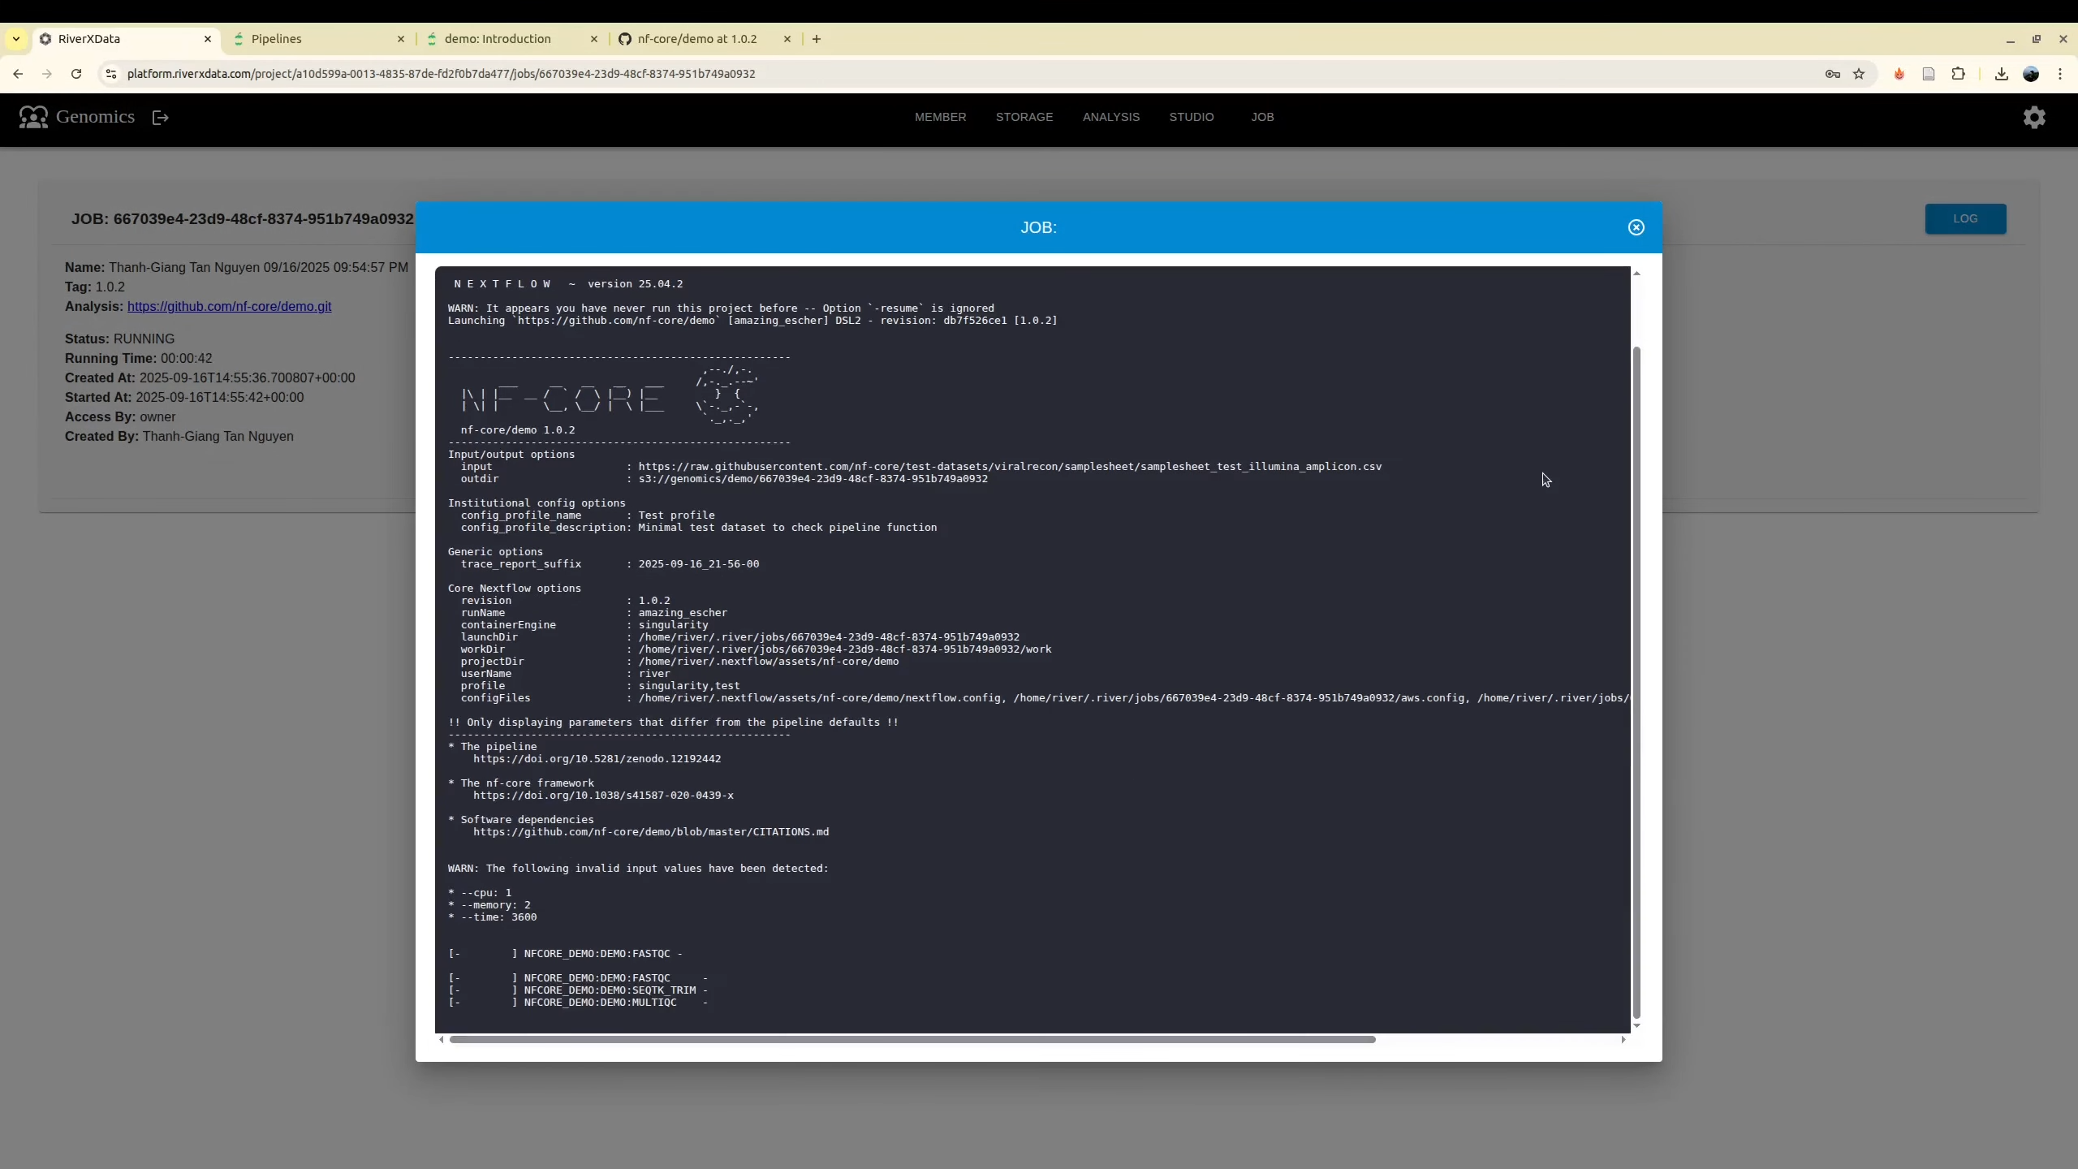Open the browser downloads icon
The height and width of the screenshot is (1169, 2078).
[2001, 74]
